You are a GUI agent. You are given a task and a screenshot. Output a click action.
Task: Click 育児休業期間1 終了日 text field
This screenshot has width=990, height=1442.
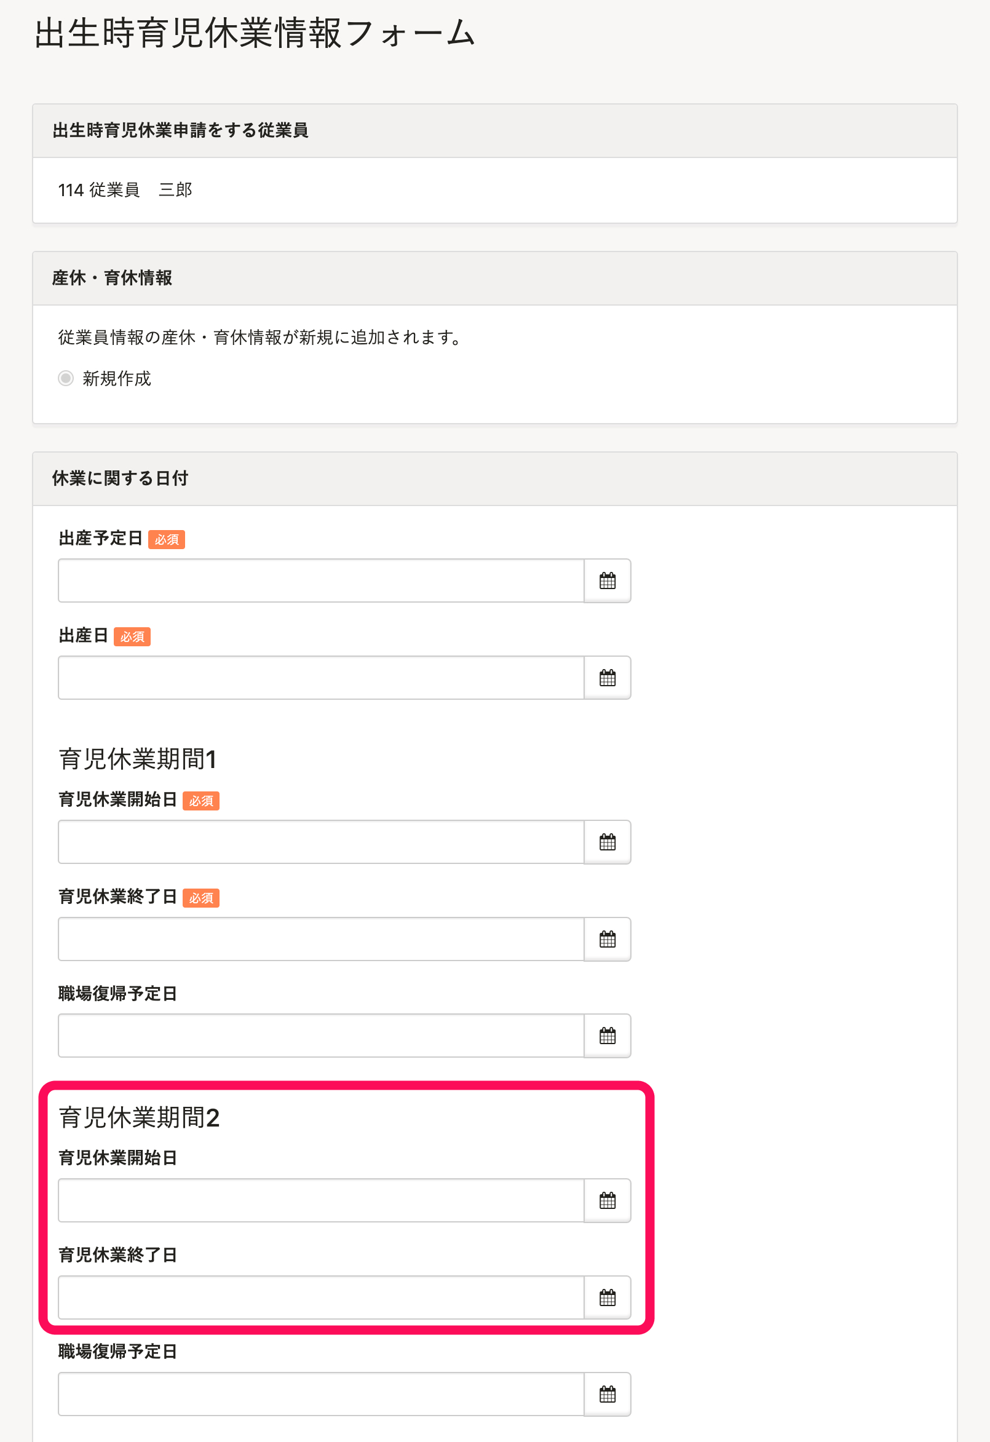[321, 939]
